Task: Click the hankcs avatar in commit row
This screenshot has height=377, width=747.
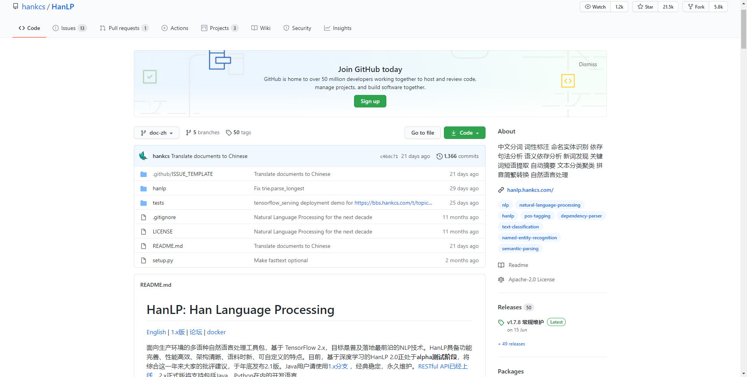Action: point(144,156)
